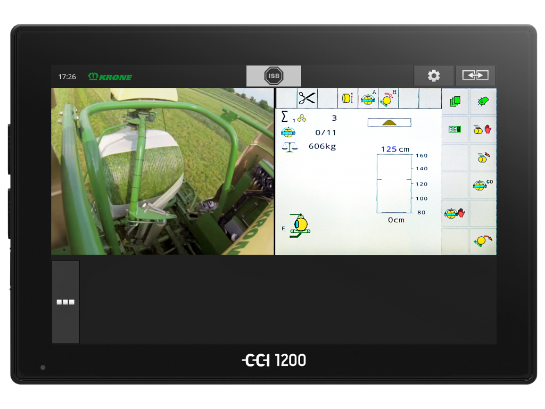
Task: Open the bale info icon with red 'i'
Action: click(347, 98)
